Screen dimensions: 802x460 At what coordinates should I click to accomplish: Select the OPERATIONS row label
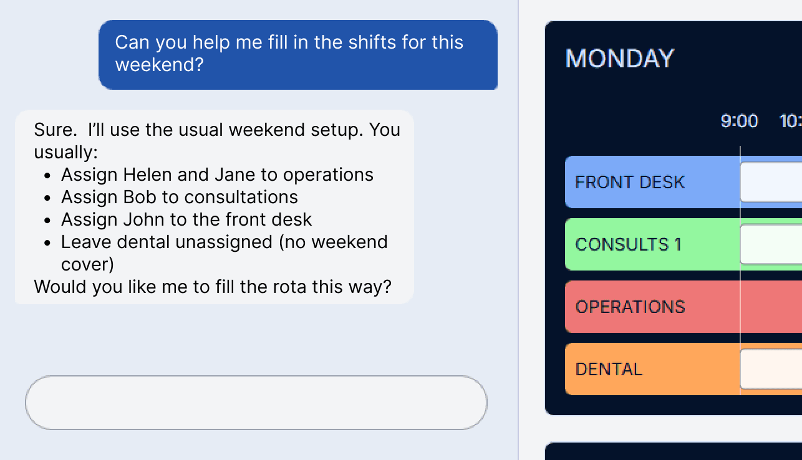pos(630,307)
